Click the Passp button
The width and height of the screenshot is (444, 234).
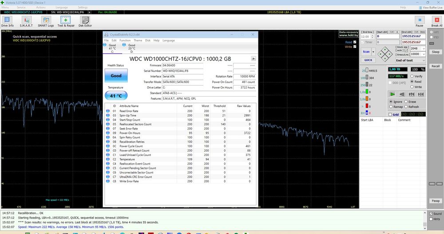tap(436, 201)
